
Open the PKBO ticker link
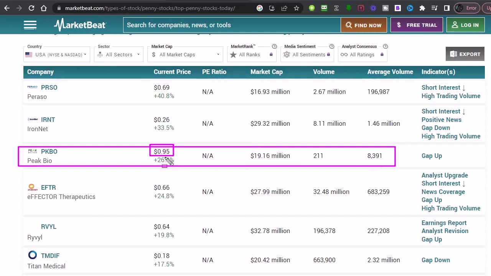[49, 151]
